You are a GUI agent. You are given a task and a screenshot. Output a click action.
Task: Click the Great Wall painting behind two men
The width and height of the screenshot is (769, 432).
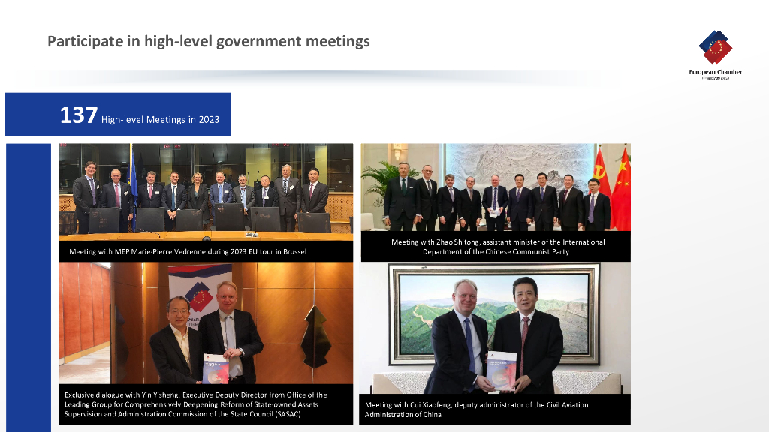(494, 313)
